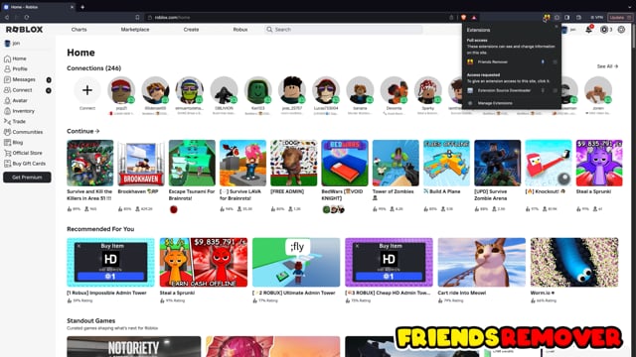Click the browser Update button
This screenshot has height=357, width=636.
619,18
